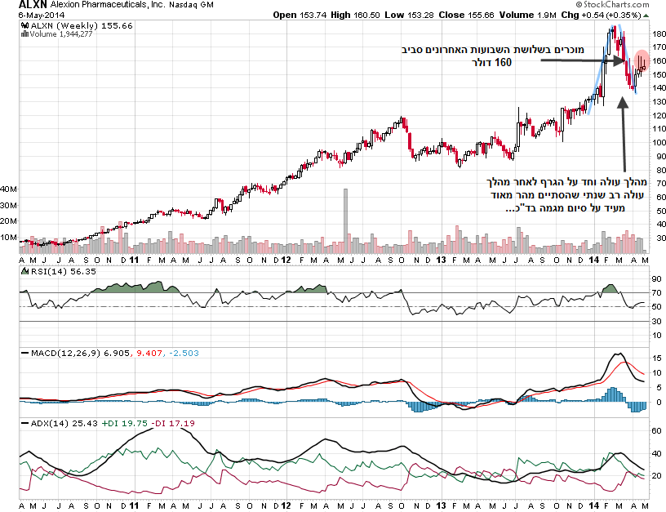The image size is (666, 512).
Task: Click the ALXN (Weekly) 155.66 legend
Action: [82, 25]
